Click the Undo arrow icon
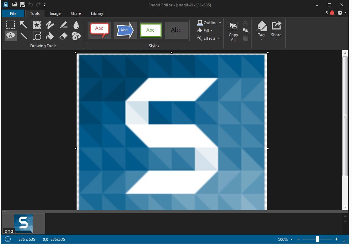The height and width of the screenshot is (244, 352). (x=31, y=4)
